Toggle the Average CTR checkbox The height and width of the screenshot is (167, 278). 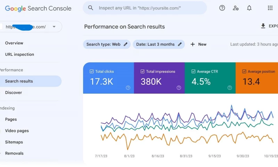pos(193,72)
